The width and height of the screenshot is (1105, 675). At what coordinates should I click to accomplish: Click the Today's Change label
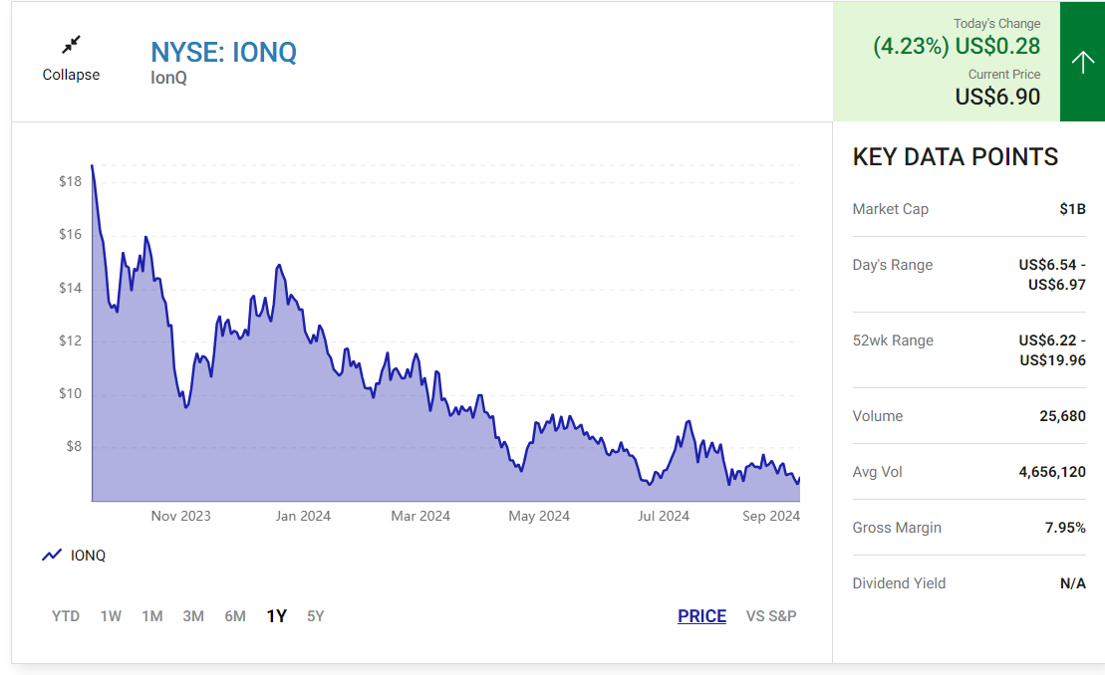(x=996, y=24)
